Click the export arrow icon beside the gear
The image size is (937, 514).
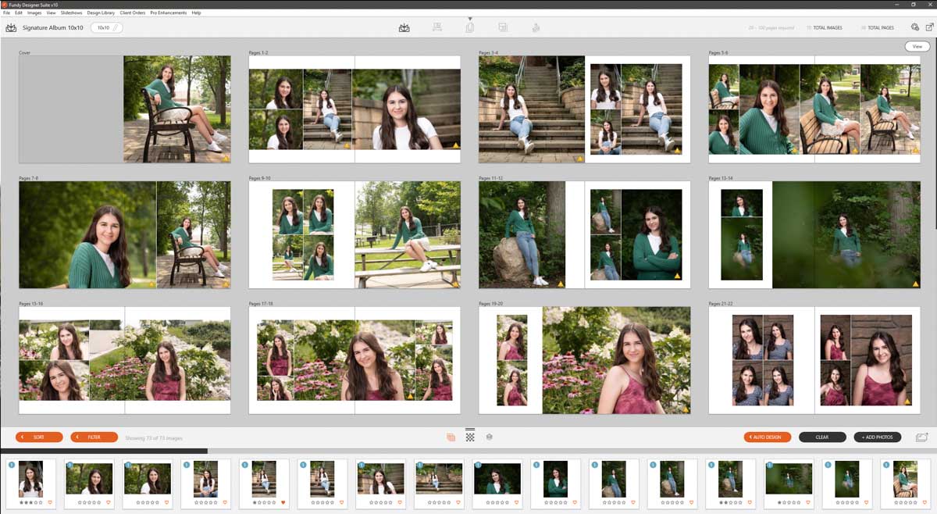tap(929, 27)
